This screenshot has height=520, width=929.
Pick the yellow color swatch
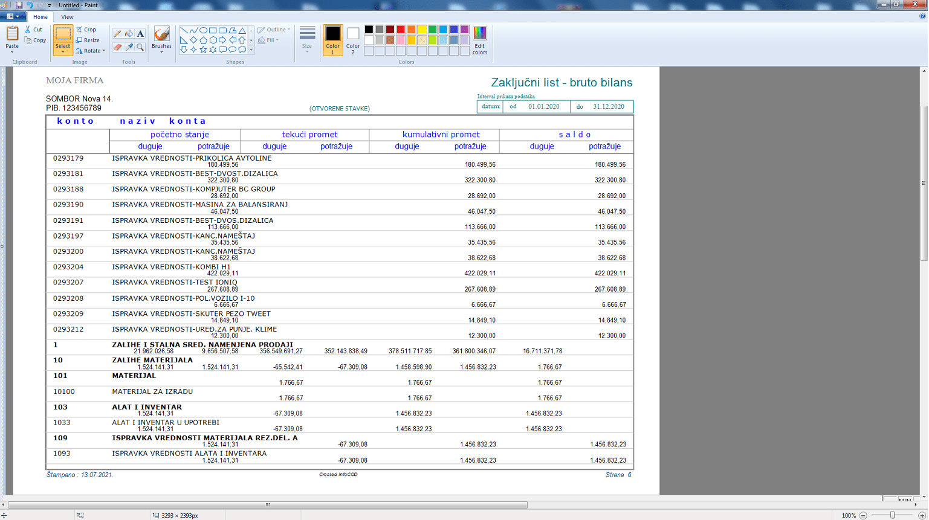coord(422,30)
